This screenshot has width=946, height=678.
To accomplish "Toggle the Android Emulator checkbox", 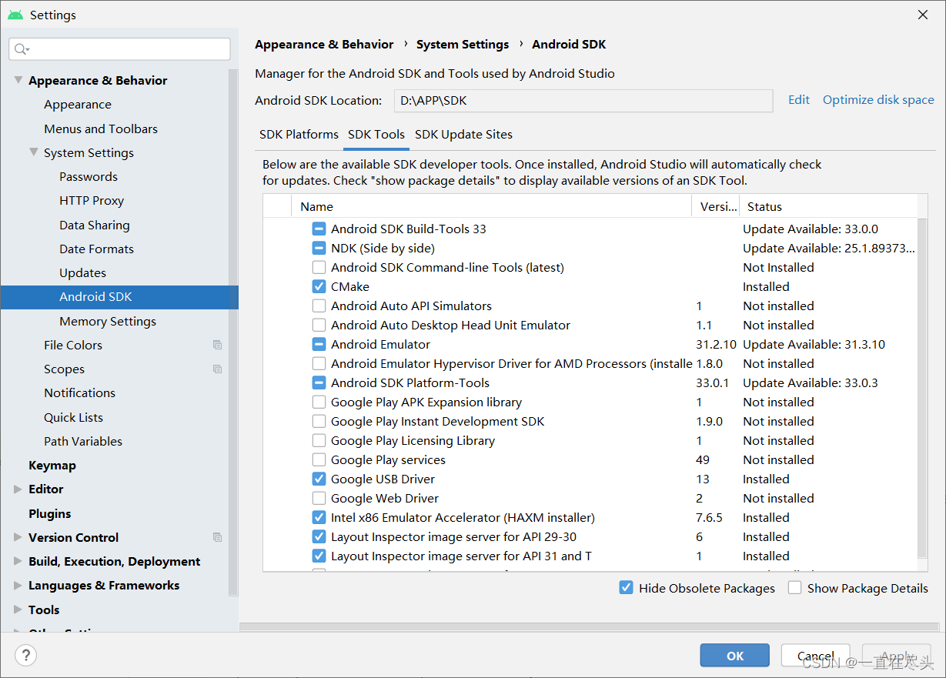I will 319,344.
